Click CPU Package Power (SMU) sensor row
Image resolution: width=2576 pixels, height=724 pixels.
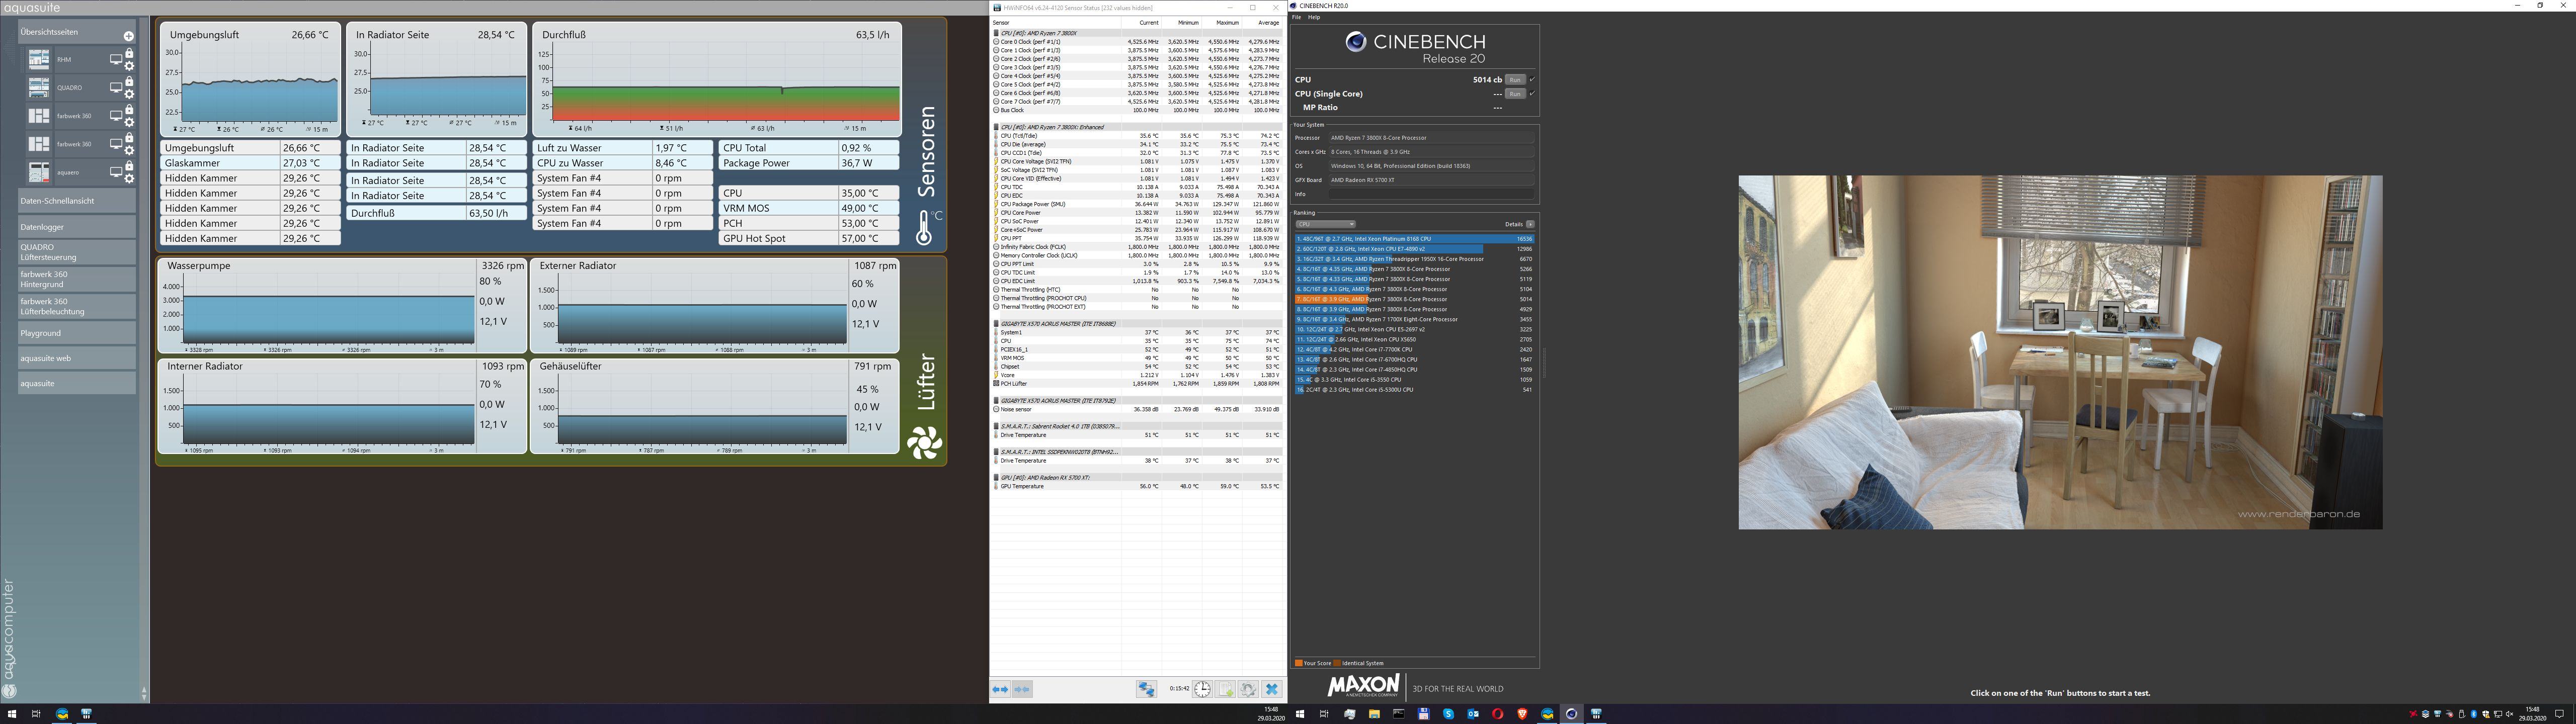pos(1137,204)
